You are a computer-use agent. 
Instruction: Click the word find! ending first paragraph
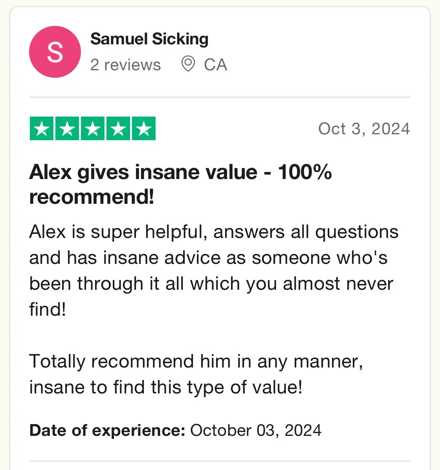click(48, 309)
